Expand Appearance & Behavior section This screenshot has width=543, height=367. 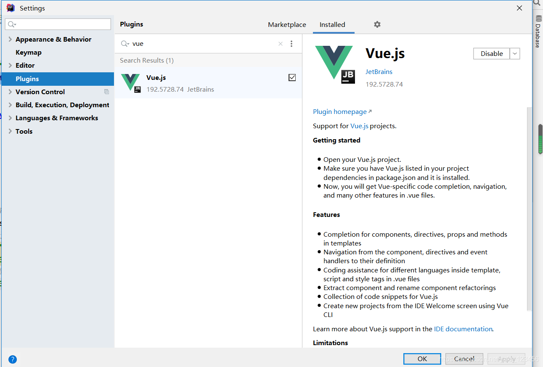(x=10, y=39)
